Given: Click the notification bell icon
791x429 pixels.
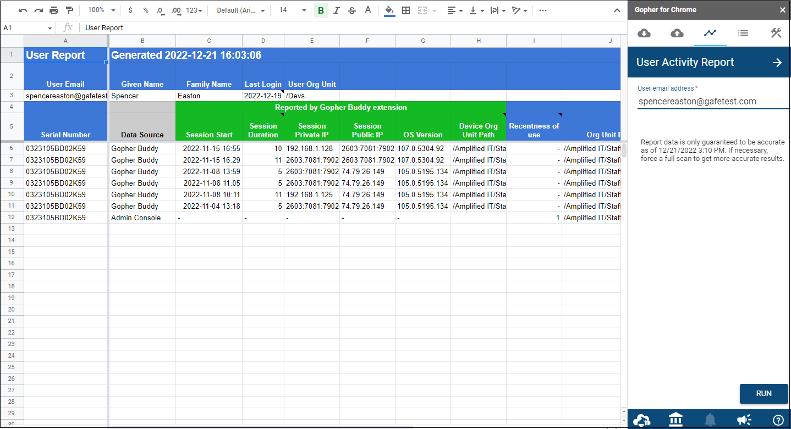Looking at the screenshot, I should coord(710,420).
